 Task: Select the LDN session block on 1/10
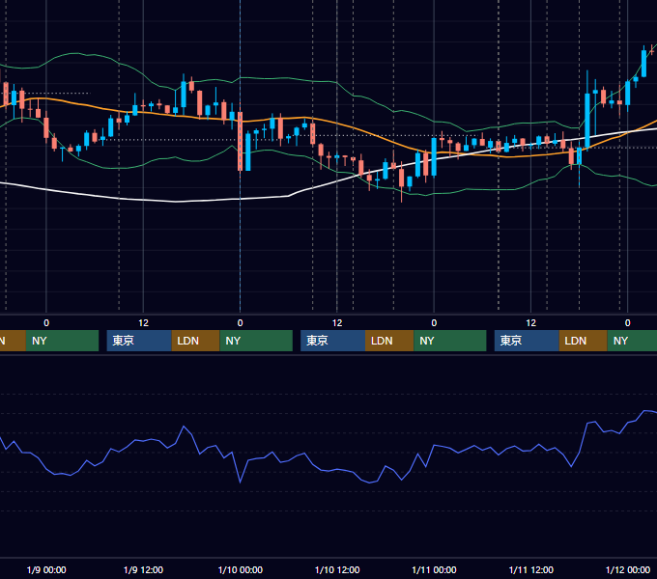click(389, 341)
